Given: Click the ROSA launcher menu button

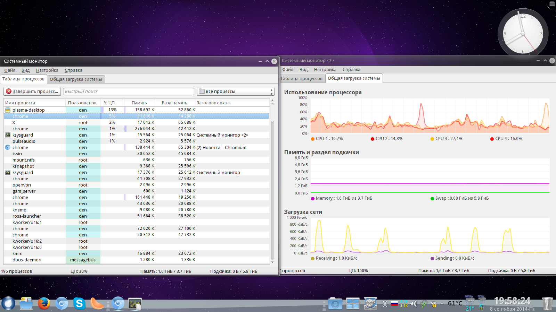Looking at the screenshot, I should point(8,304).
